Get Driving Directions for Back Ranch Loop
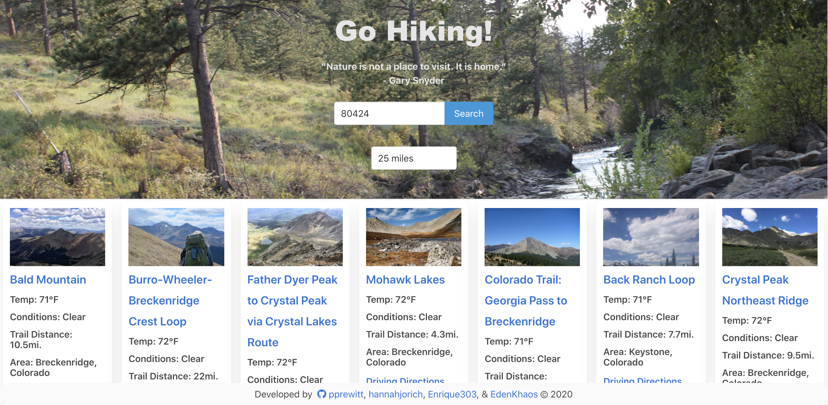 click(x=643, y=381)
